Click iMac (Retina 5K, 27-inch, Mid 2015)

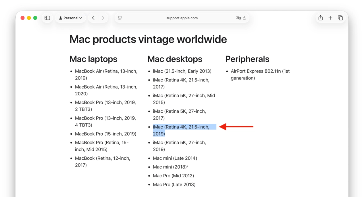pos(184,99)
